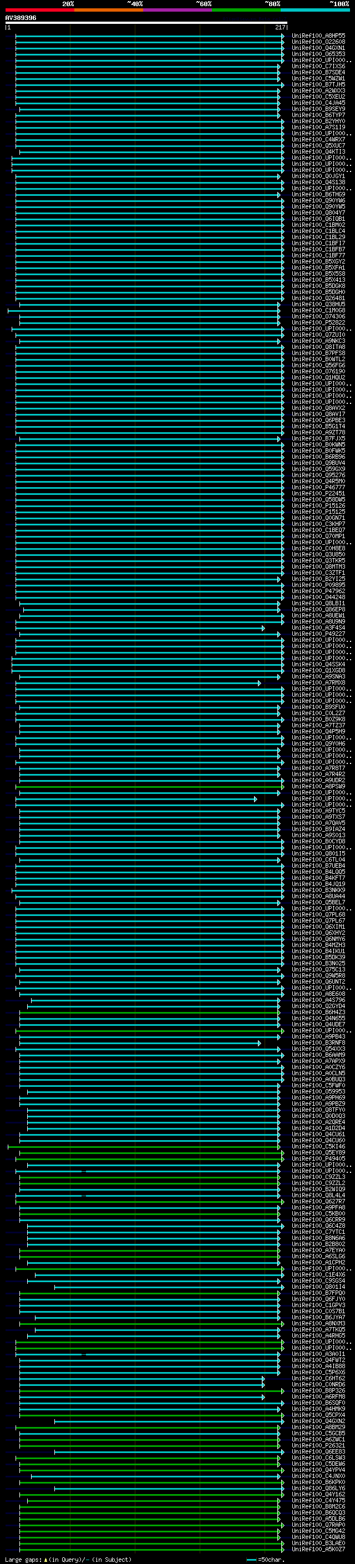Select hit label UniRef100_C1BLC4
355x1564 pixels.
pos(318,231)
